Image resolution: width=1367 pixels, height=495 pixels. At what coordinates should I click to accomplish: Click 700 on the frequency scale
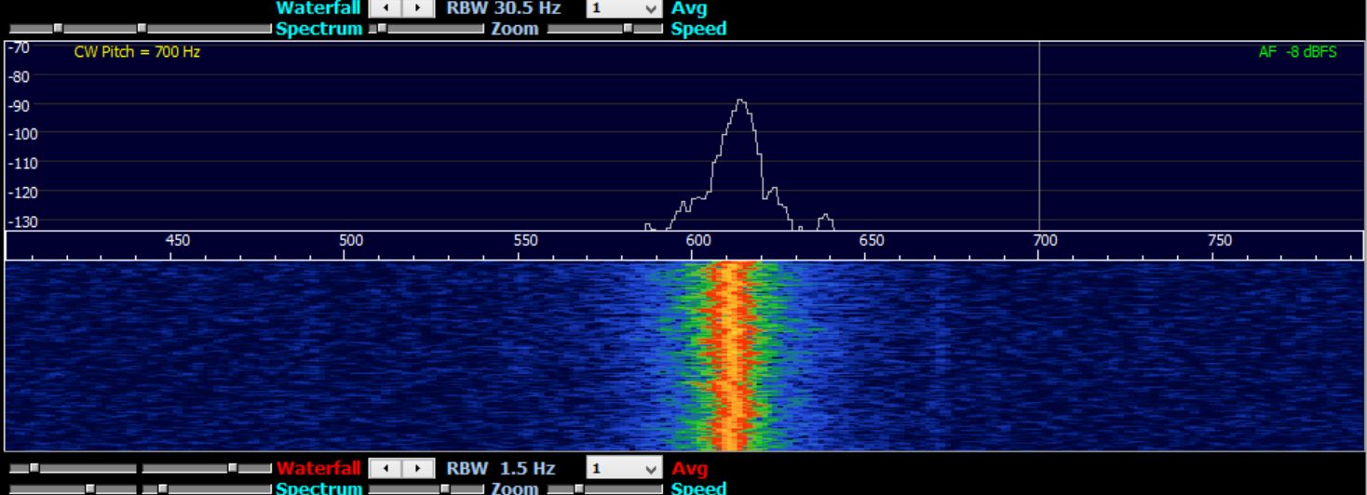[x=1045, y=240]
